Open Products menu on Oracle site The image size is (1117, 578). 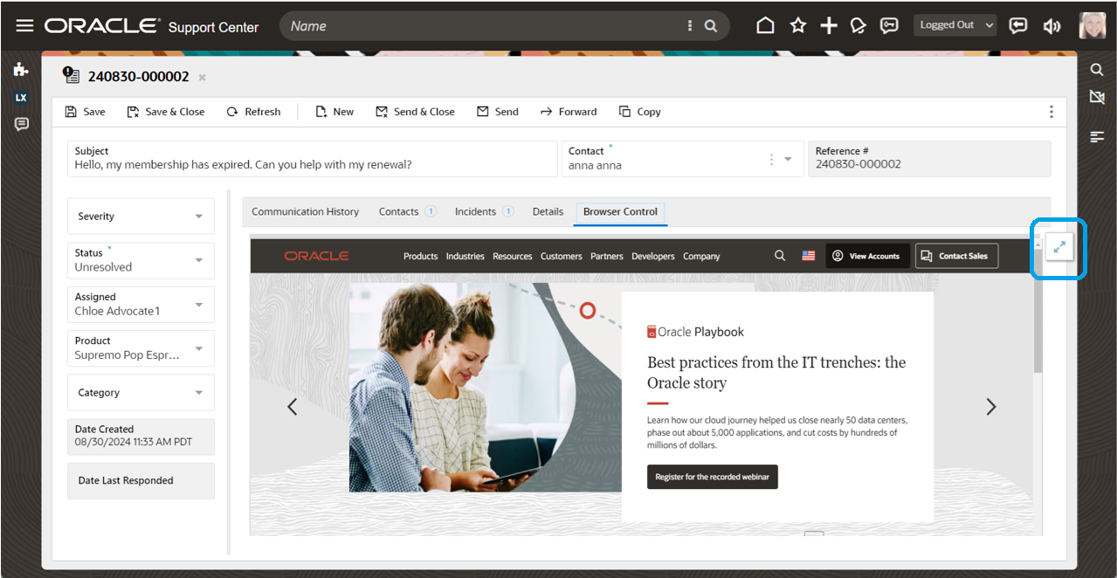(x=420, y=257)
